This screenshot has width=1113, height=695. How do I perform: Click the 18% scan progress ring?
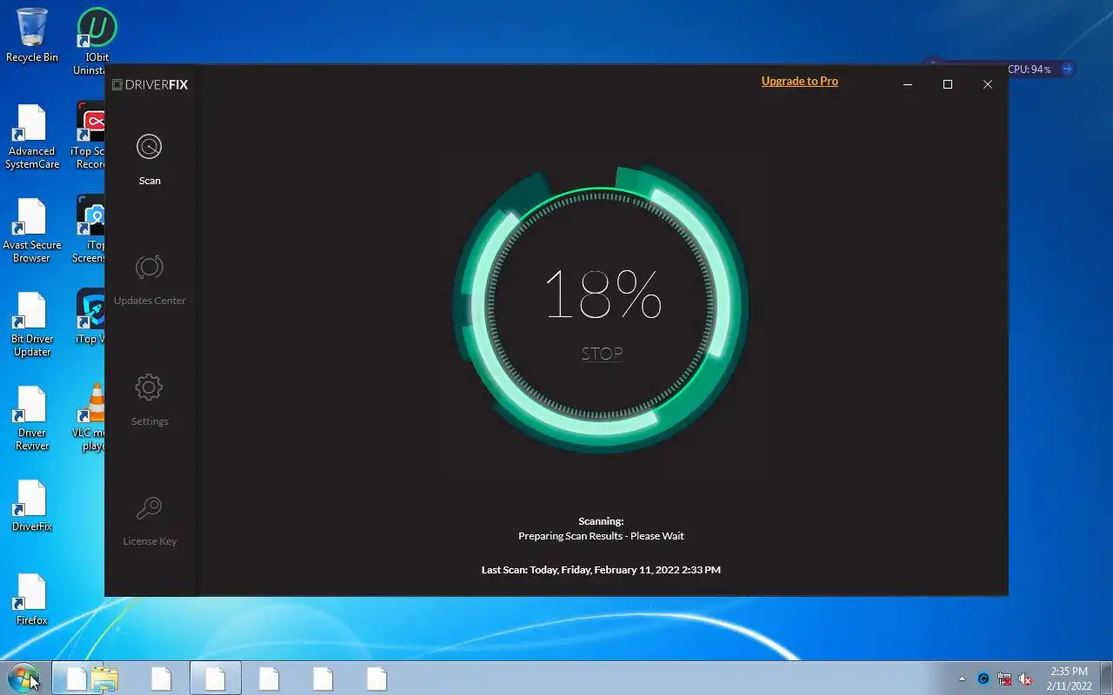click(x=602, y=308)
